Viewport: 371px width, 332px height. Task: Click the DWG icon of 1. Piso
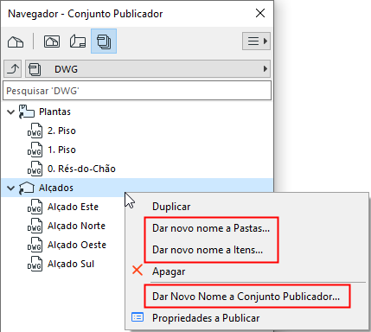[x=35, y=150]
